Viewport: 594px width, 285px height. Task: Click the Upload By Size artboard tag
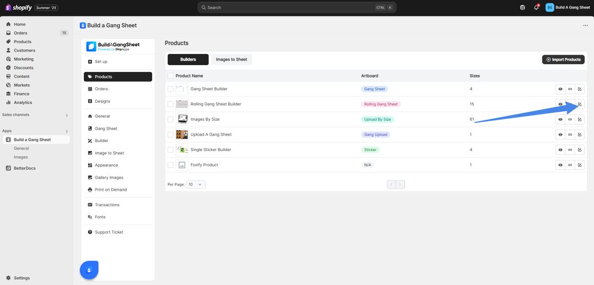pos(377,119)
